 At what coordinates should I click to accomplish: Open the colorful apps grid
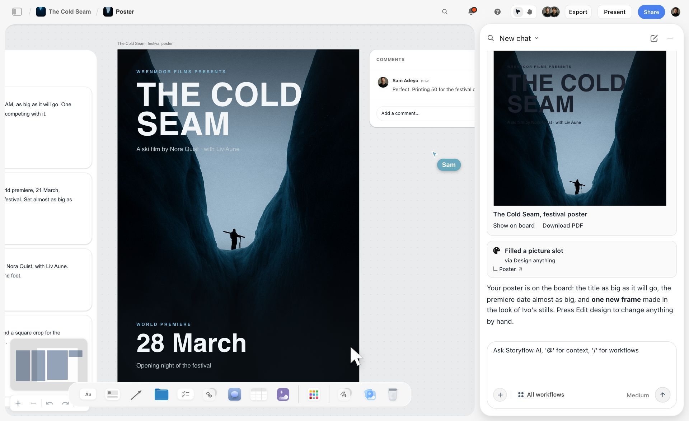314,395
